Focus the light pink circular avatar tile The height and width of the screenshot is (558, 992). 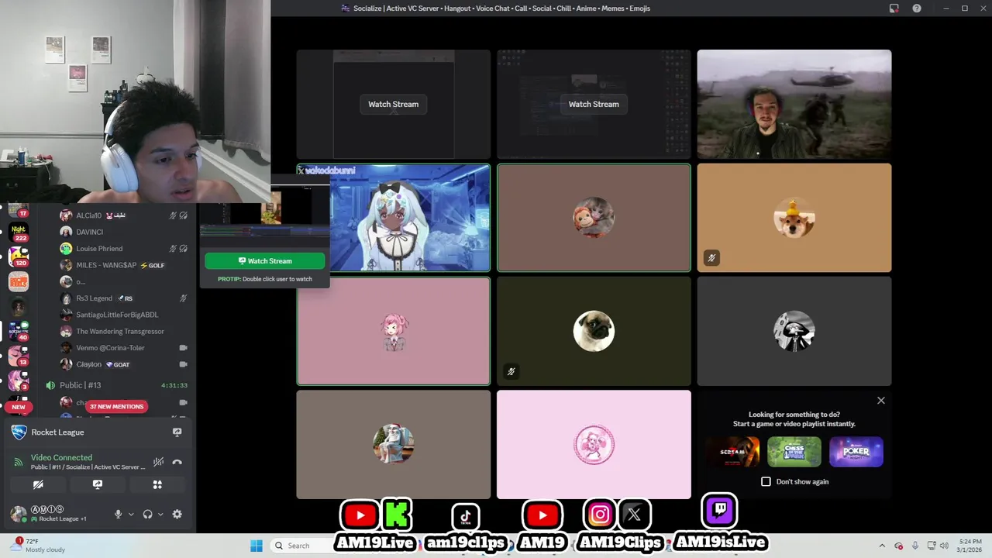point(594,445)
